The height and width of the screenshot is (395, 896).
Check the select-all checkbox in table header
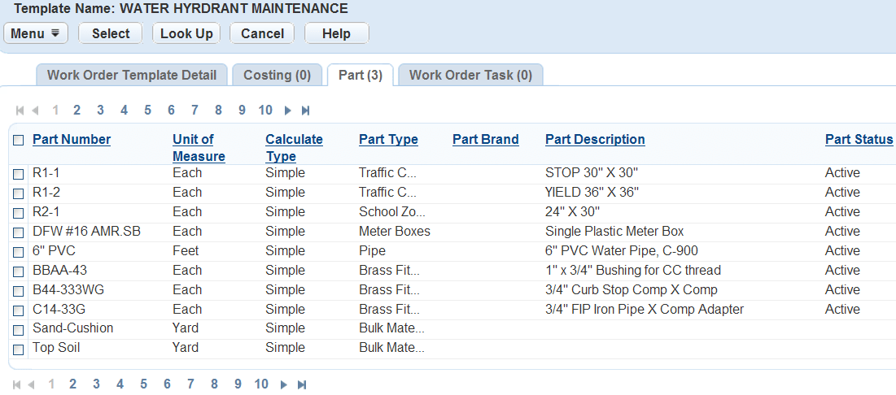click(x=18, y=140)
